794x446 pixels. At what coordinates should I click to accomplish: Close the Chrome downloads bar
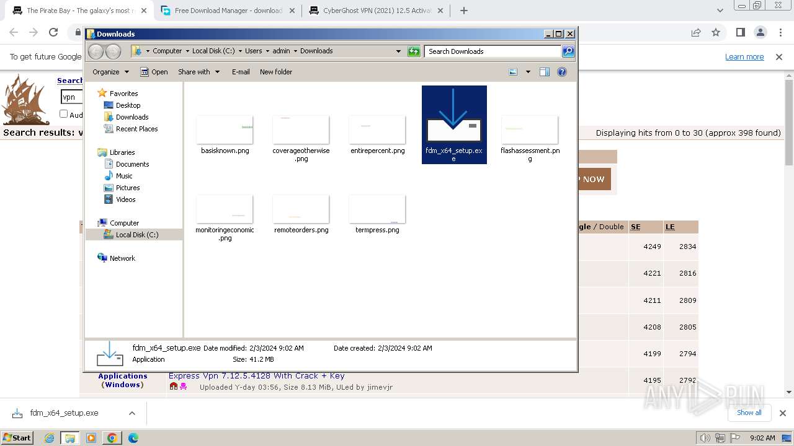click(782, 413)
